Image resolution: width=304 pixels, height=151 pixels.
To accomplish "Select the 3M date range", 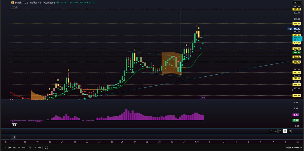I will pyautogui.click(x=19, y=147).
